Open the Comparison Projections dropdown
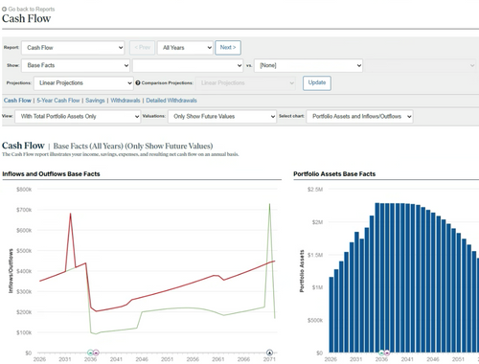This screenshot has width=479, height=364. (x=245, y=83)
